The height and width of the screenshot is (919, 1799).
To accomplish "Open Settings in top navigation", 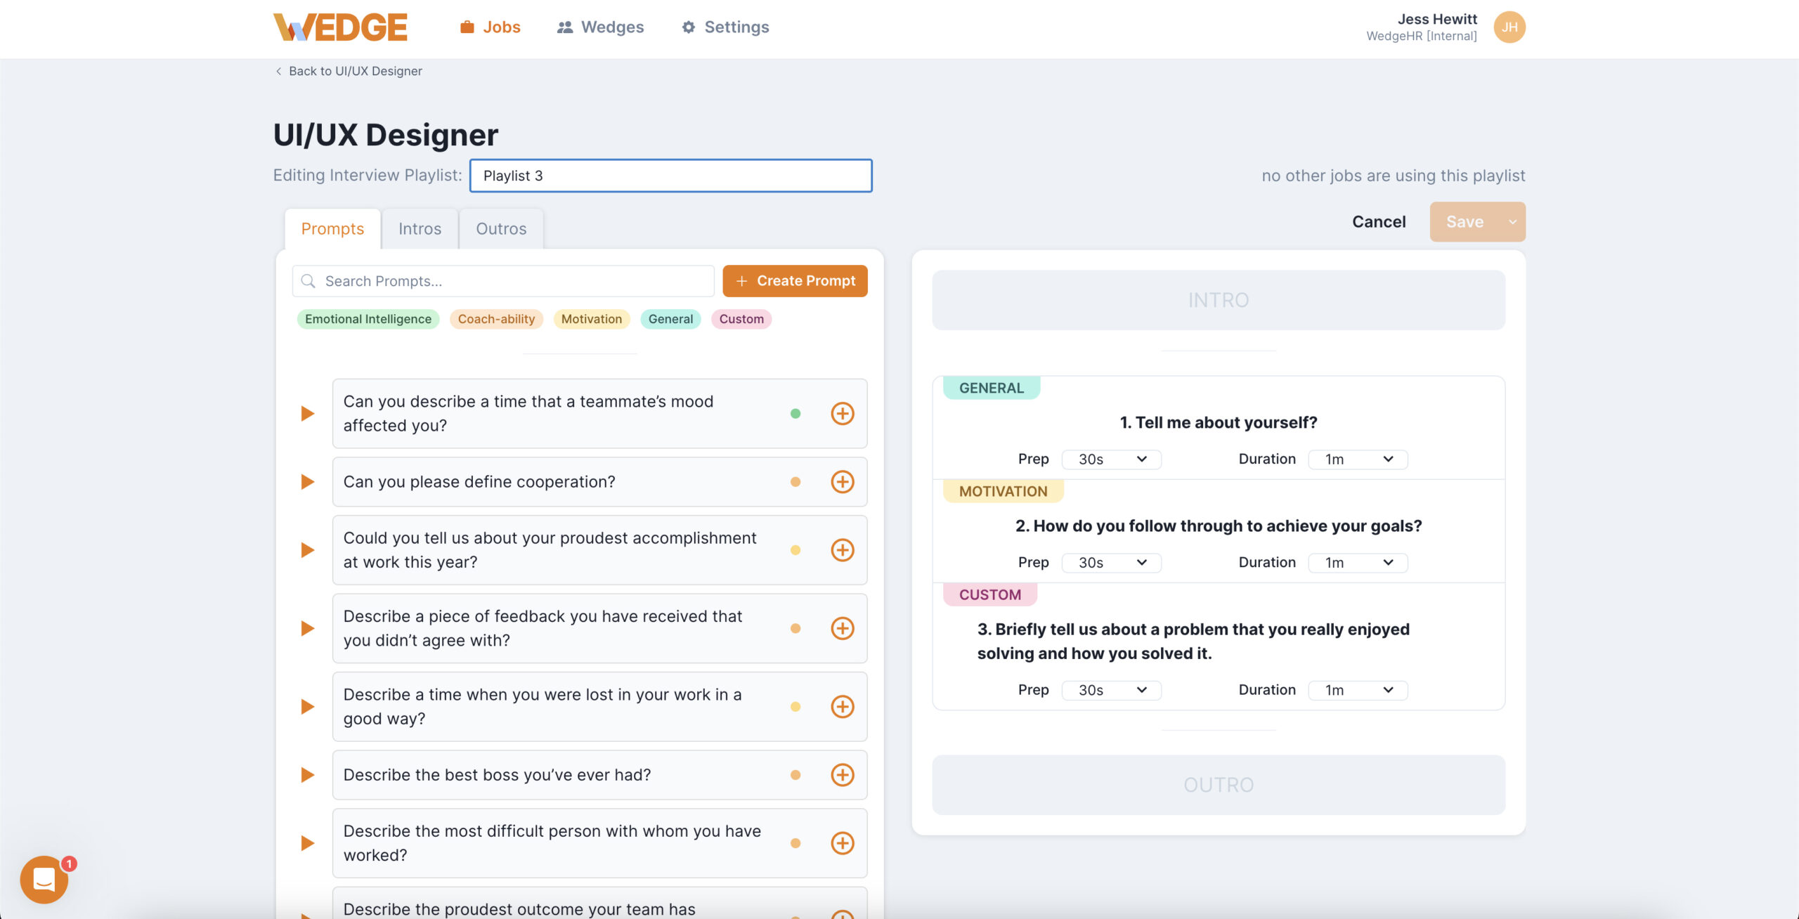I will click(x=726, y=27).
